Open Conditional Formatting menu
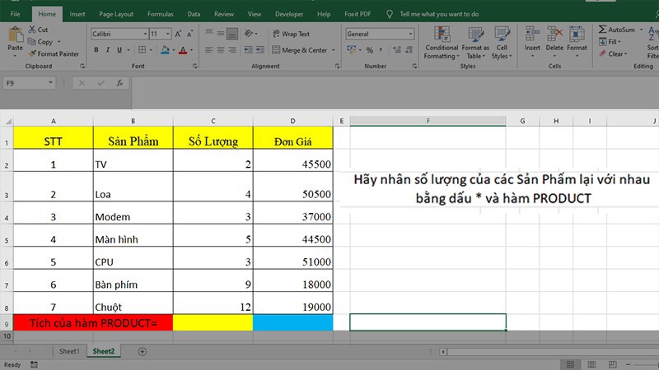Image resolution: width=659 pixels, height=370 pixels. [x=442, y=43]
